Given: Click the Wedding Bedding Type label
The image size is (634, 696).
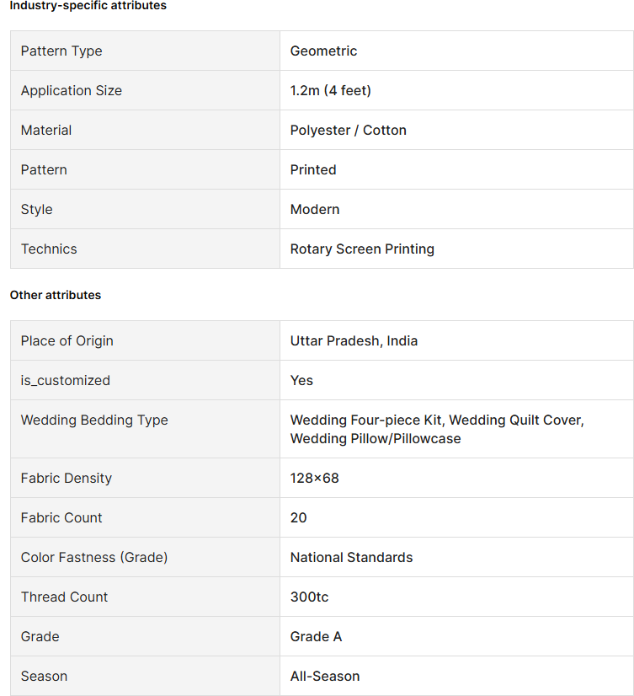Looking at the screenshot, I should [x=94, y=420].
